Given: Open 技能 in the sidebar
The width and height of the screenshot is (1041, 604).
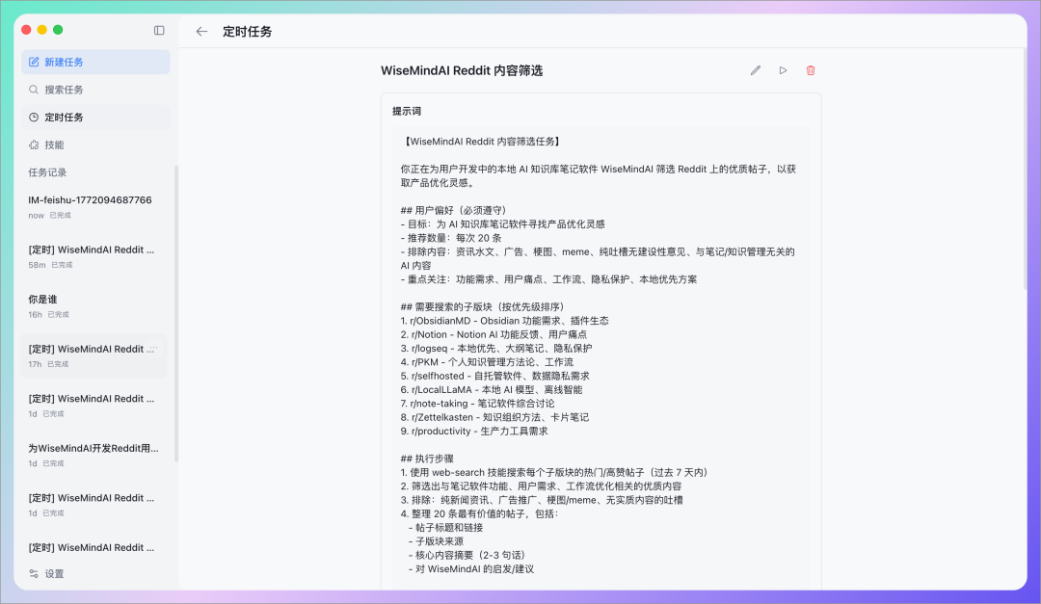Looking at the screenshot, I should click(54, 144).
